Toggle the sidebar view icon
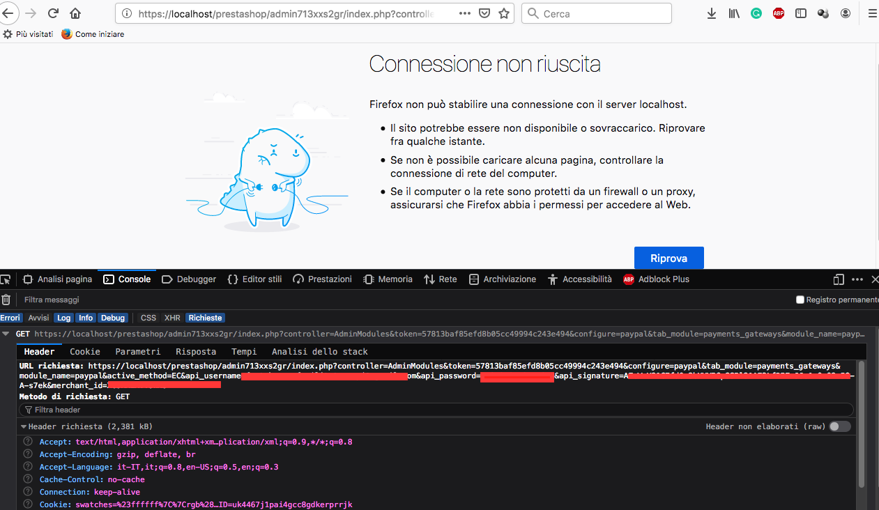 tap(801, 13)
